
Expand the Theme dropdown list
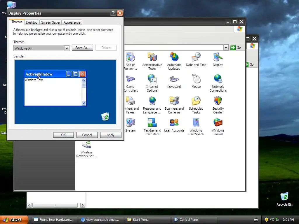point(67,48)
